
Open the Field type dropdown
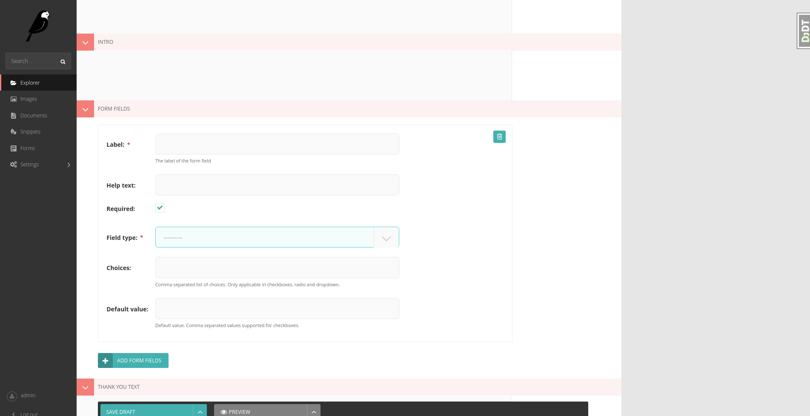[x=277, y=237]
